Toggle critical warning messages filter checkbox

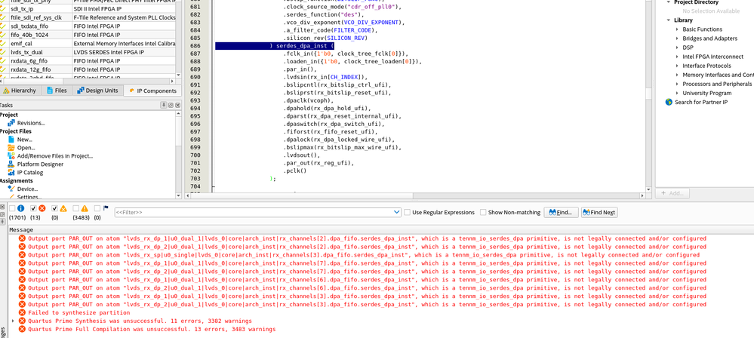(x=54, y=209)
